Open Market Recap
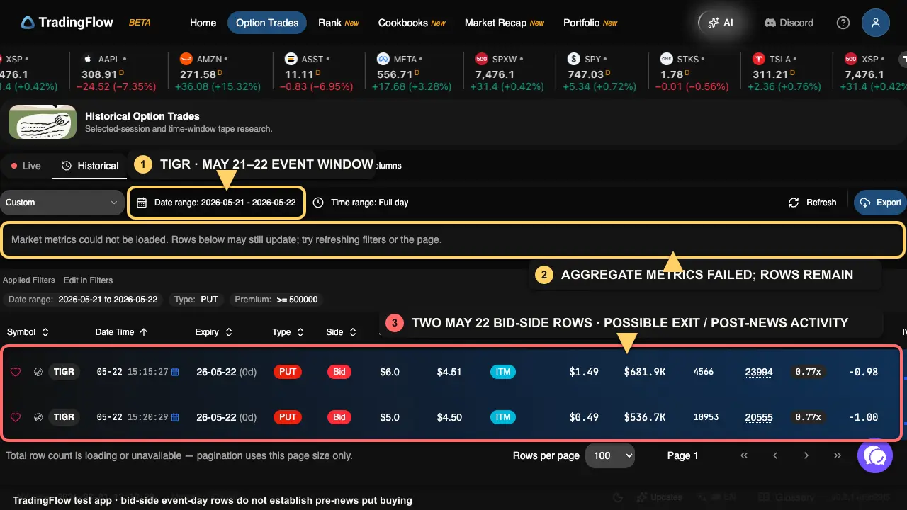The height and width of the screenshot is (510, 907). (x=504, y=23)
